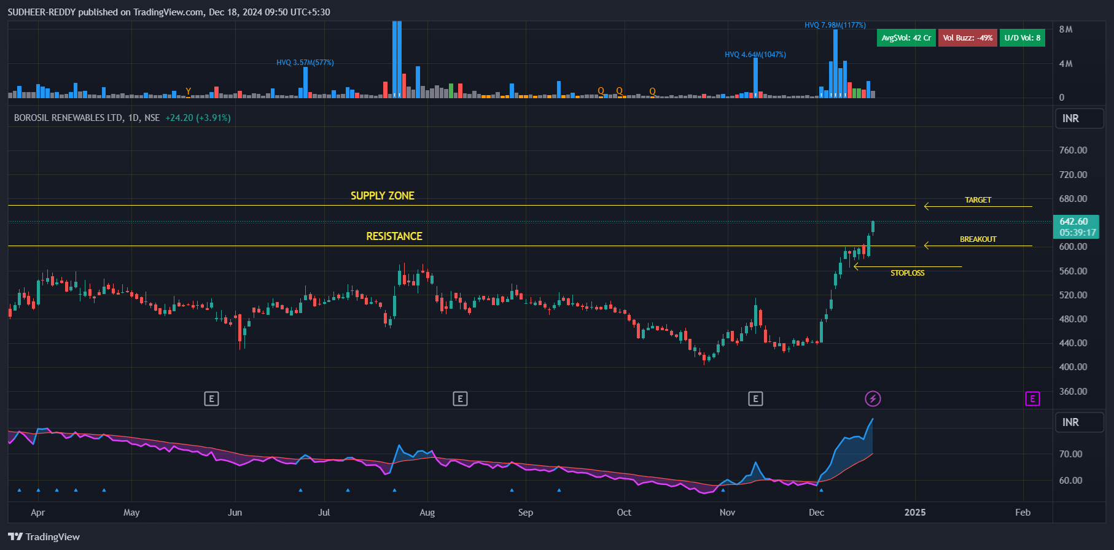Click the 8 M volume axis label

(x=1065, y=29)
